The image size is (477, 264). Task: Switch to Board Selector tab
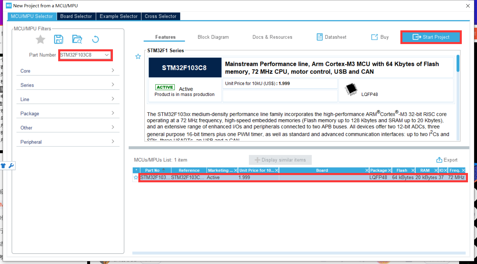tap(76, 16)
